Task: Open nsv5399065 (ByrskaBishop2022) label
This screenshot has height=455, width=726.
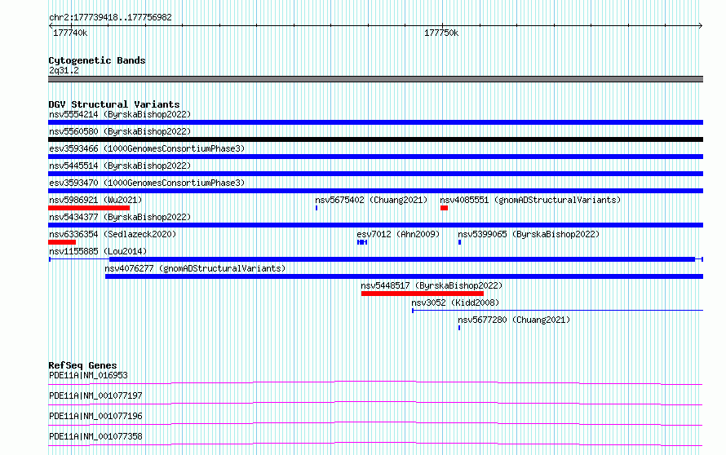Action: tap(529, 234)
